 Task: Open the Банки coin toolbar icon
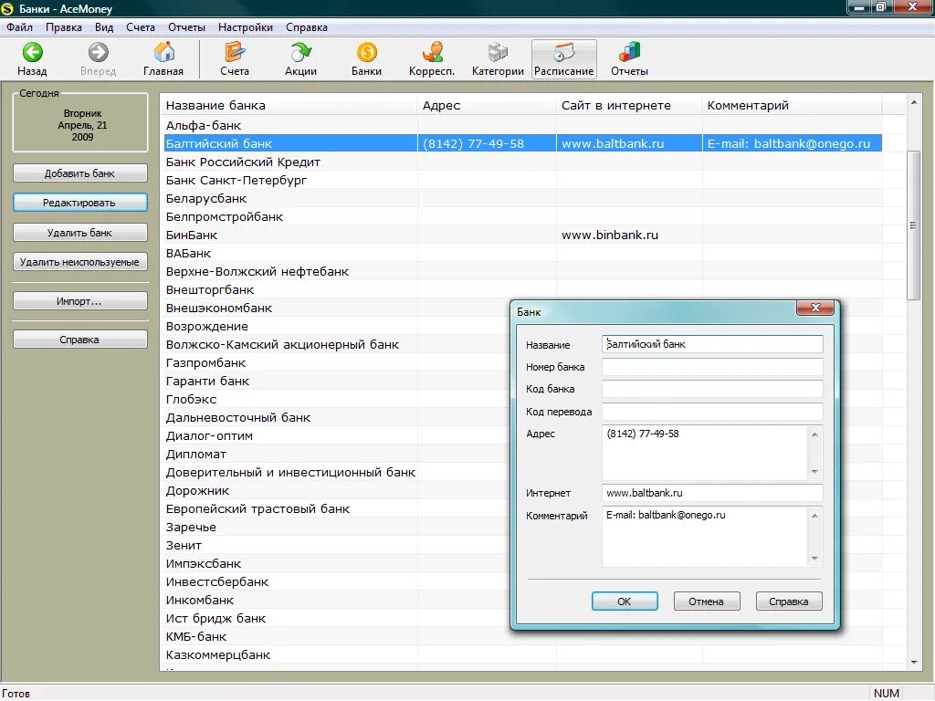tap(367, 52)
